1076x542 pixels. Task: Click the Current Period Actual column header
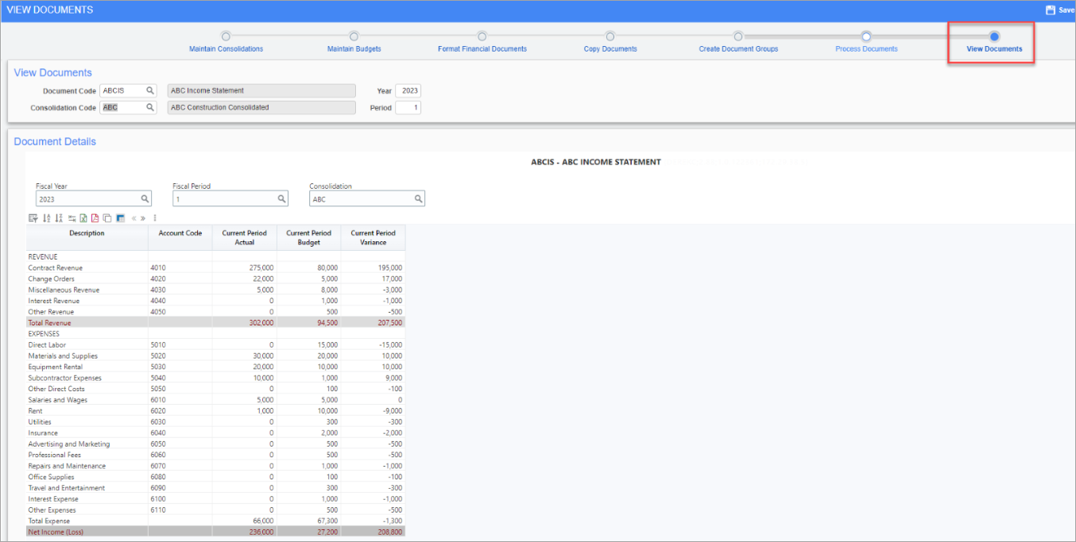[x=245, y=237]
